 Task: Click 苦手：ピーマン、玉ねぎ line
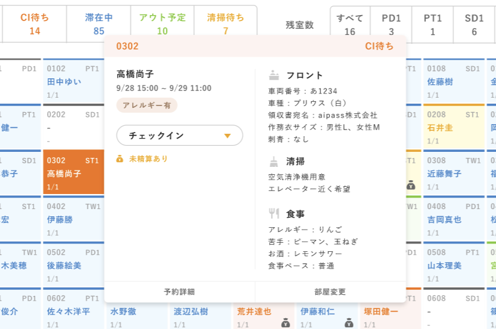pyautogui.click(x=313, y=242)
